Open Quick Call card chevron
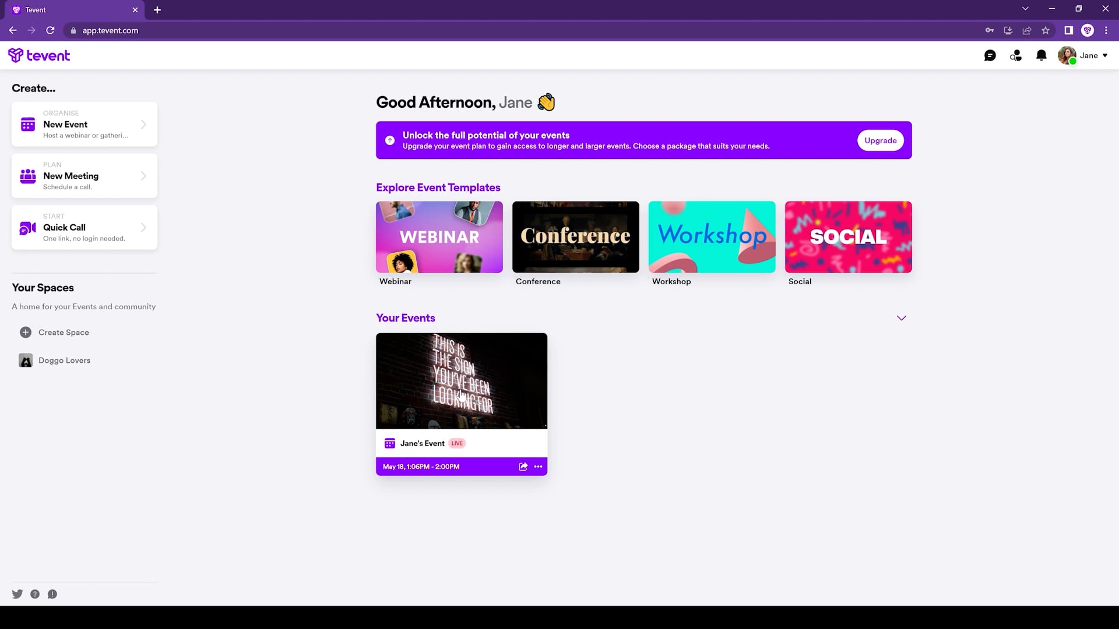The height and width of the screenshot is (629, 1119). (x=143, y=228)
